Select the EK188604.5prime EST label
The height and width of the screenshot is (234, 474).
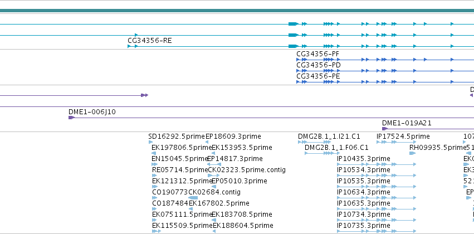tap(243, 226)
